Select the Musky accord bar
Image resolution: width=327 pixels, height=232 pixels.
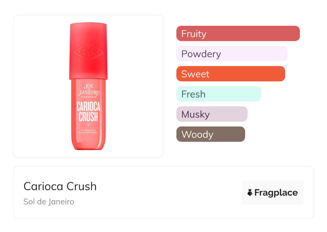coord(212,114)
